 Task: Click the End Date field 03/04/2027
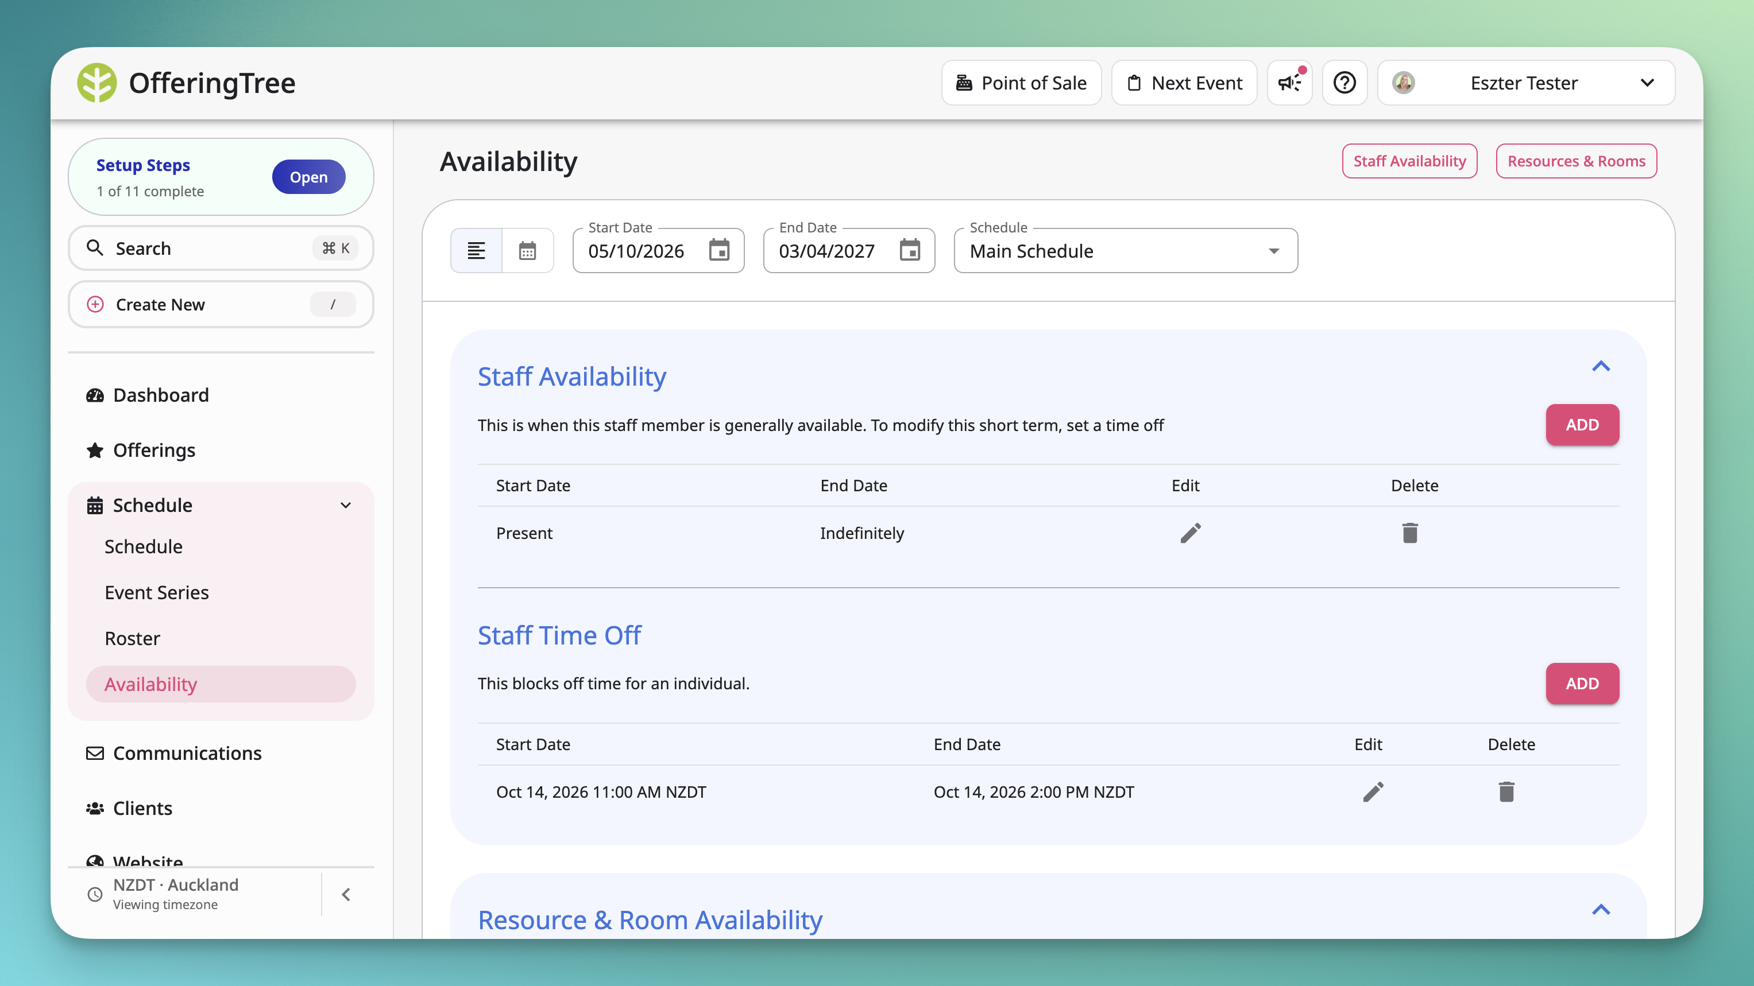(x=848, y=250)
